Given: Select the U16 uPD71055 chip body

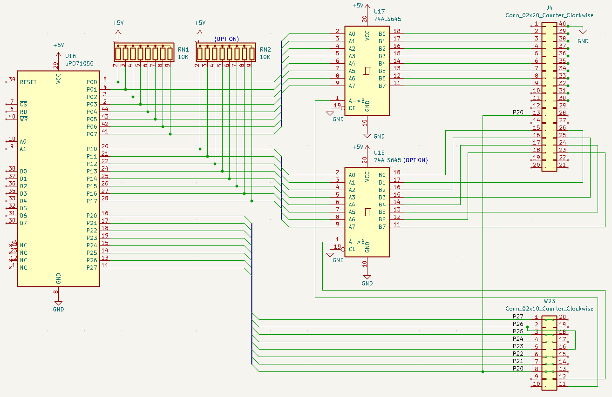Looking at the screenshot, I should point(58,186).
